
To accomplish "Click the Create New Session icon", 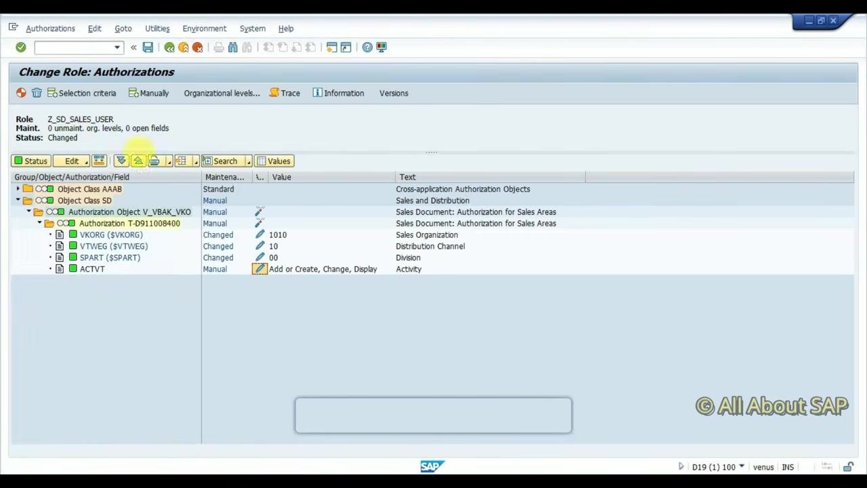I will pos(332,47).
